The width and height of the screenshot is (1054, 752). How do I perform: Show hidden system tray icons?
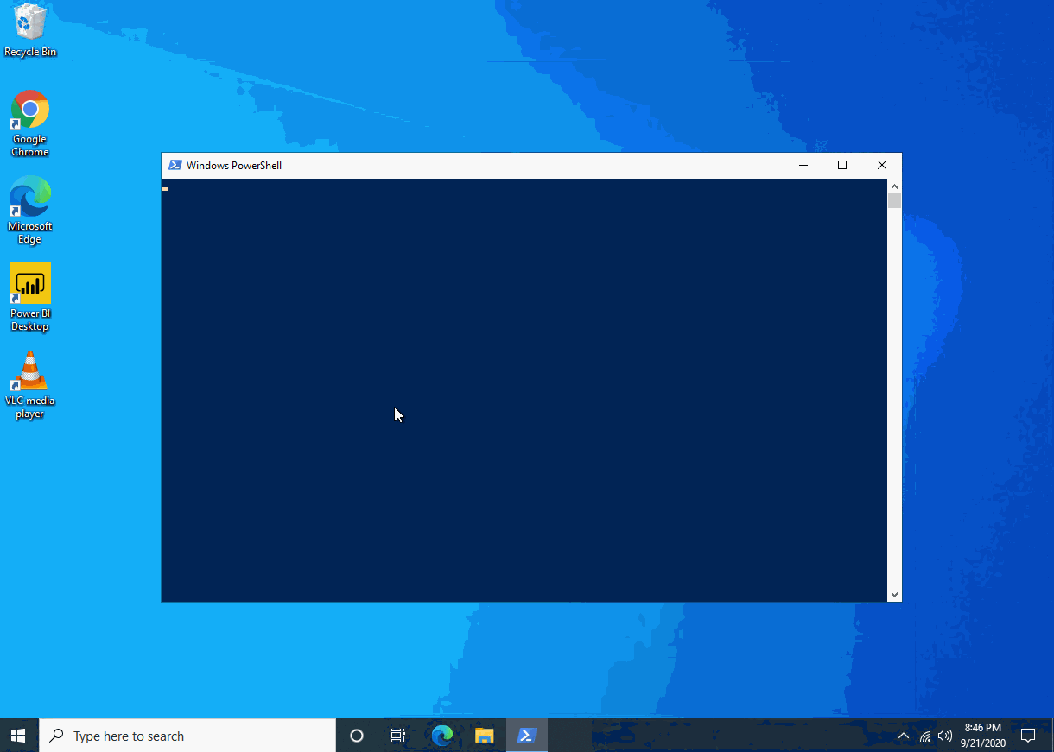pos(904,736)
